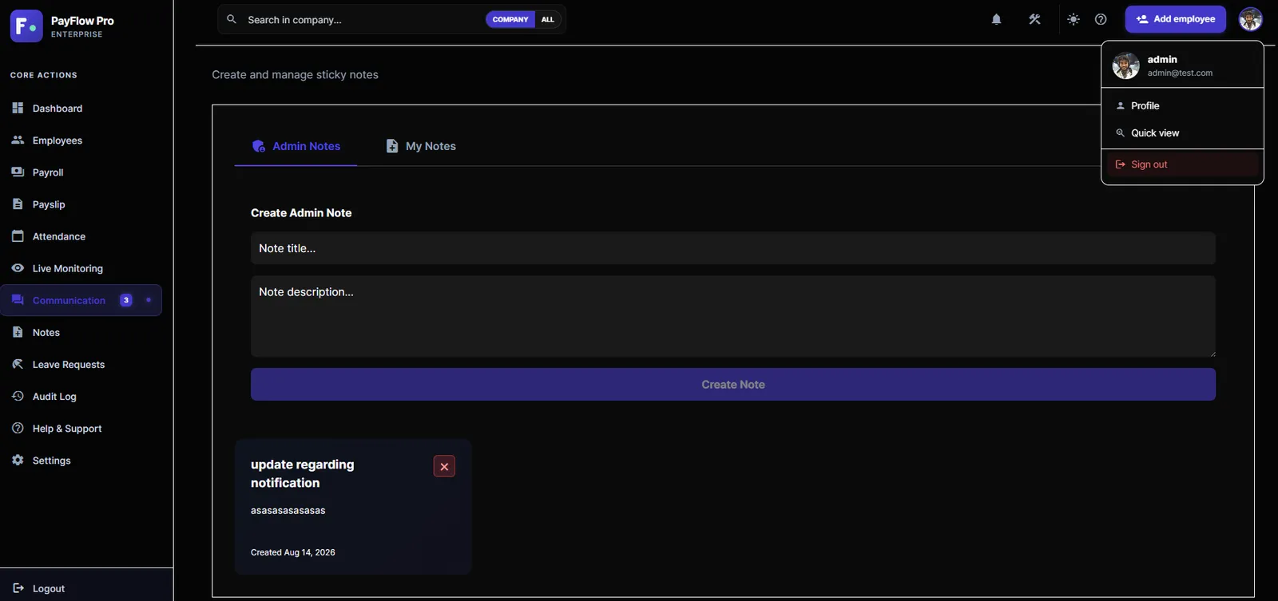Open Payslip section

tap(81, 204)
